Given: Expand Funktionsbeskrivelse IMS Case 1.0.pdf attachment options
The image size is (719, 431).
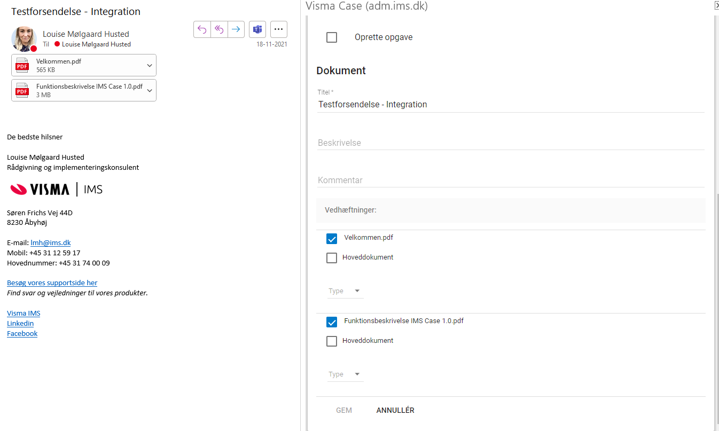Looking at the screenshot, I should (150, 90).
